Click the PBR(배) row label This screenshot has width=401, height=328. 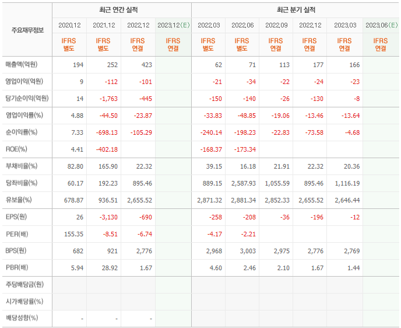click(x=17, y=267)
